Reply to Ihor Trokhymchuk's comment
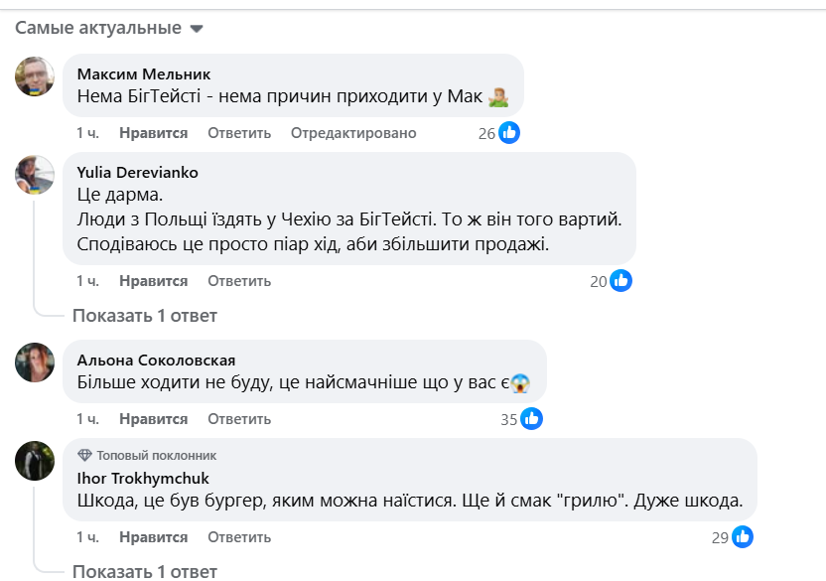Image resolution: width=826 pixels, height=581 pixels. (238, 538)
